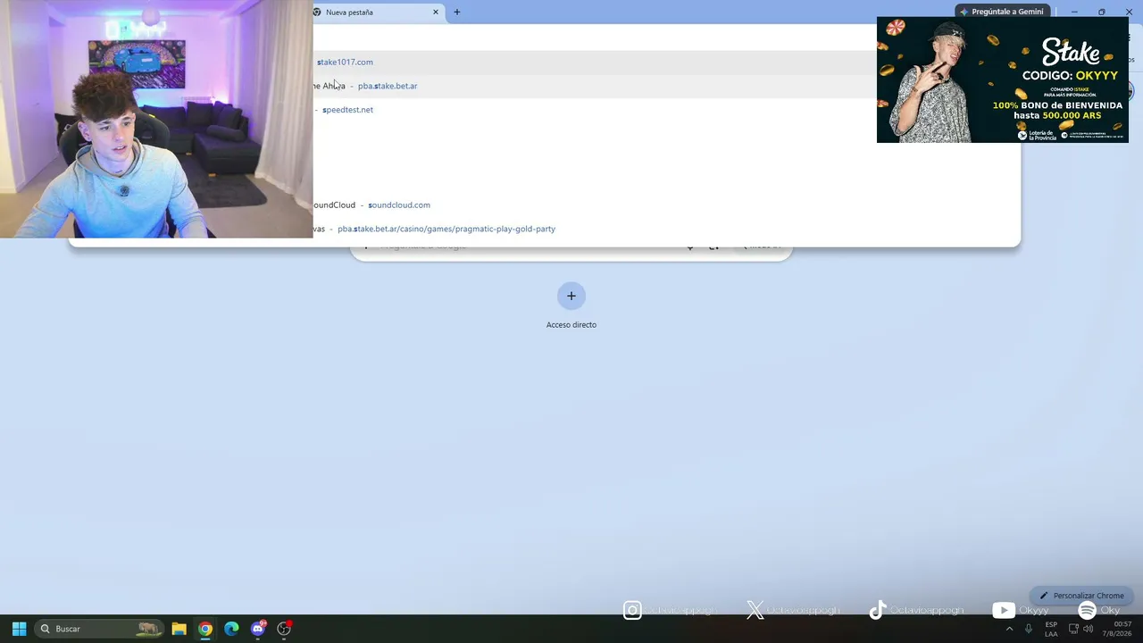Viewport: 1143px width, 643px height.
Task: Open a new tab with the plus button
Action: (x=457, y=12)
